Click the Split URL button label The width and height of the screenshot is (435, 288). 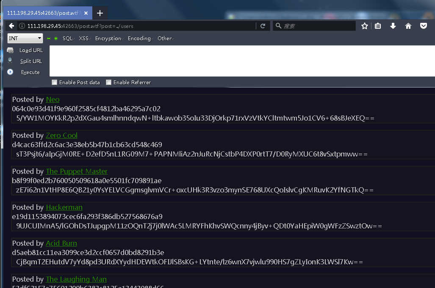pos(31,61)
